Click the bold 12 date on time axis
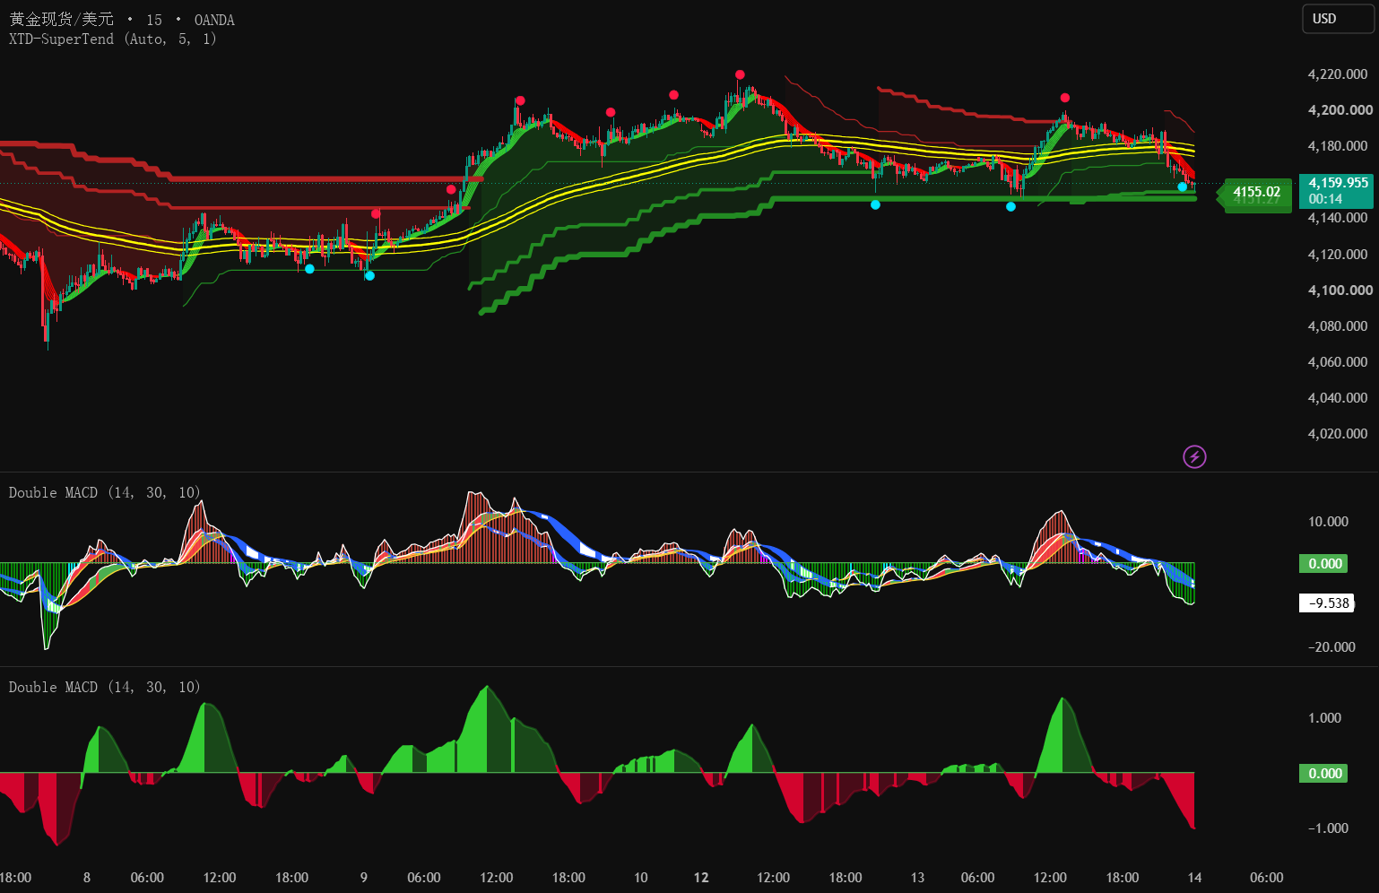This screenshot has height=893, width=1379. point(701,878)
